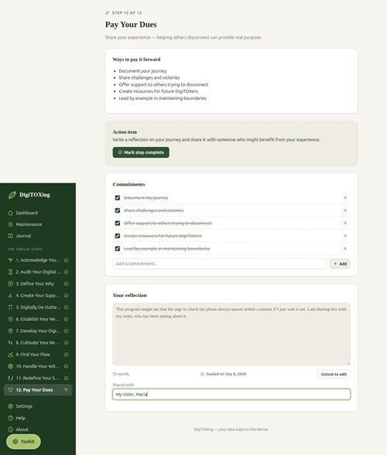Uncheck 'Document my journey' checkbox

pos(118,197)
